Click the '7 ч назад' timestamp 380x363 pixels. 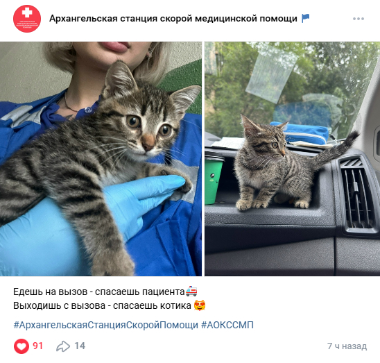click(x=347, y=346)
